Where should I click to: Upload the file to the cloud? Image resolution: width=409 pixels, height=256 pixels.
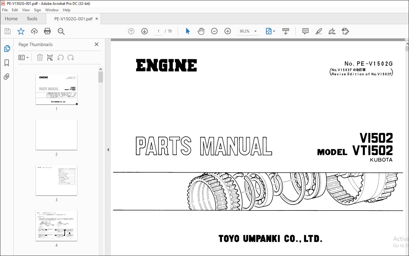[x=34, y=31]
